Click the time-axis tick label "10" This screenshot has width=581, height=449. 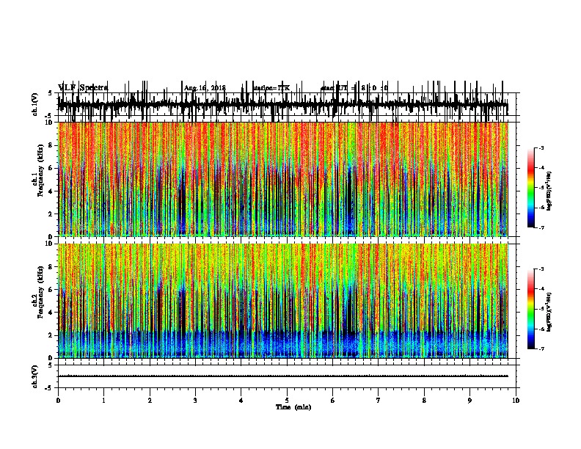(x=516, y=401)
